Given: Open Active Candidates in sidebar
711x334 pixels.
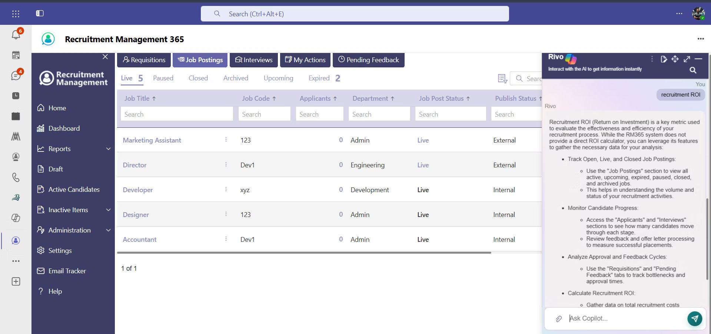Looking at the screenshot, I should coord(69,190).
